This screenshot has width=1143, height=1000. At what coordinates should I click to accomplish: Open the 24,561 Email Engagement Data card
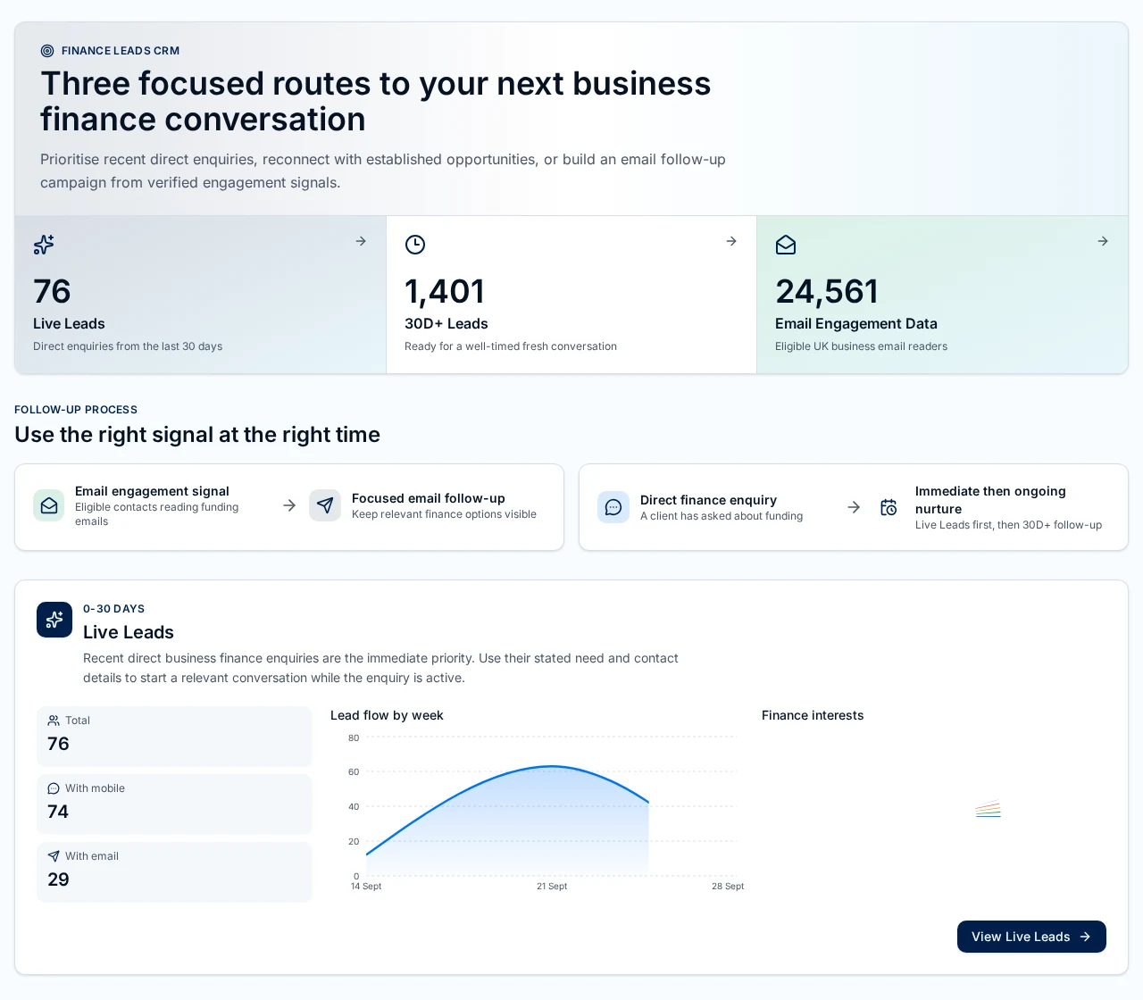(x=942, y=295)
